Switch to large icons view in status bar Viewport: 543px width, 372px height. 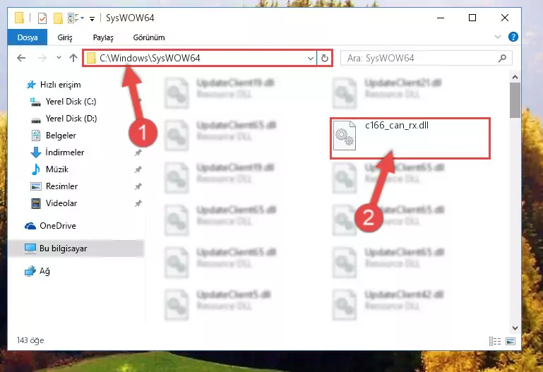(x=511, y=341)
